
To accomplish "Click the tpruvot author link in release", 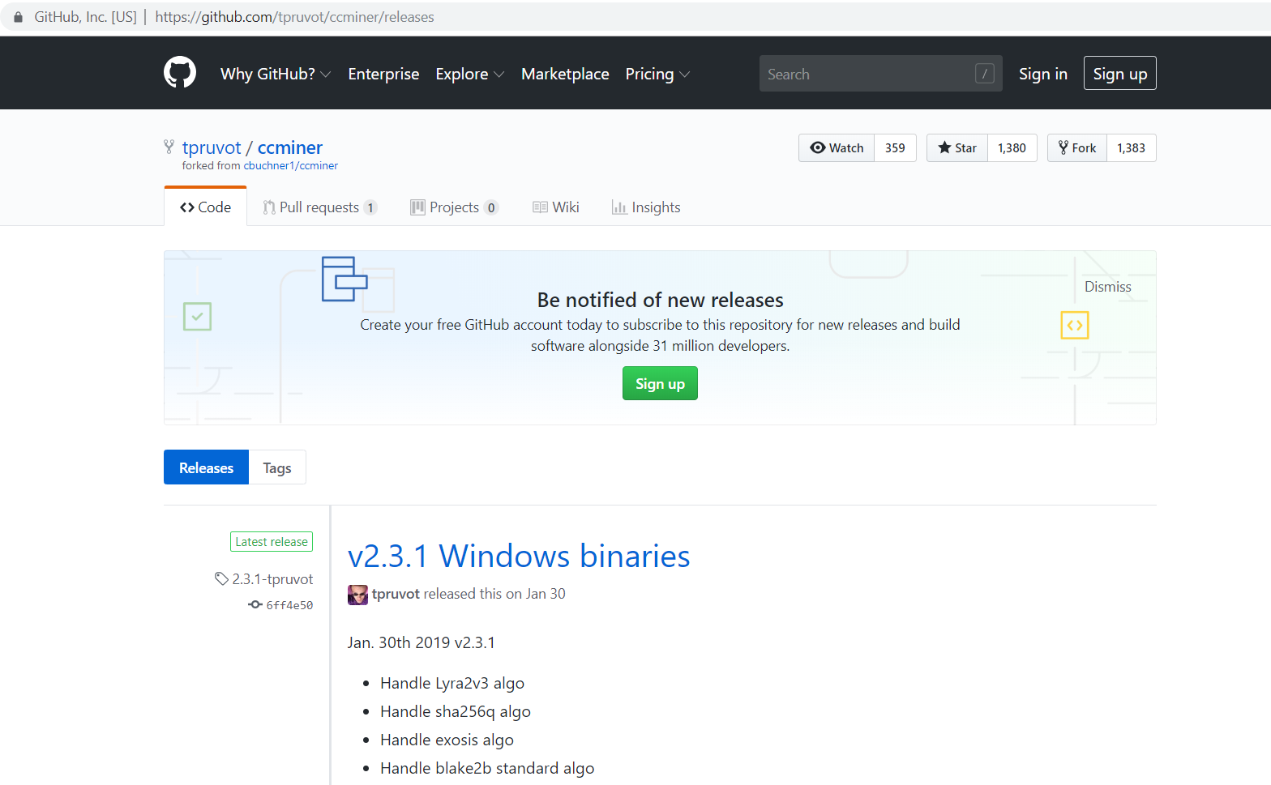I will (396, 594).
